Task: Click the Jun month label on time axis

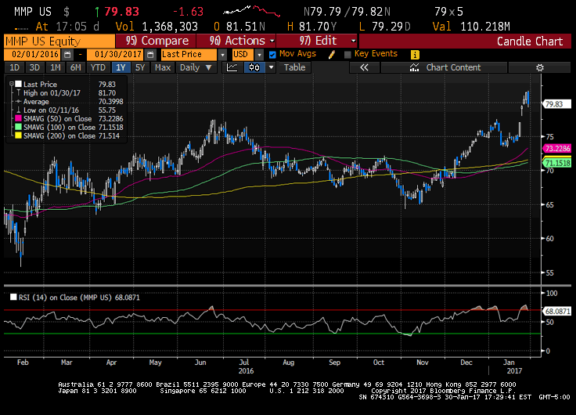Action: click(x=200, y=363)
